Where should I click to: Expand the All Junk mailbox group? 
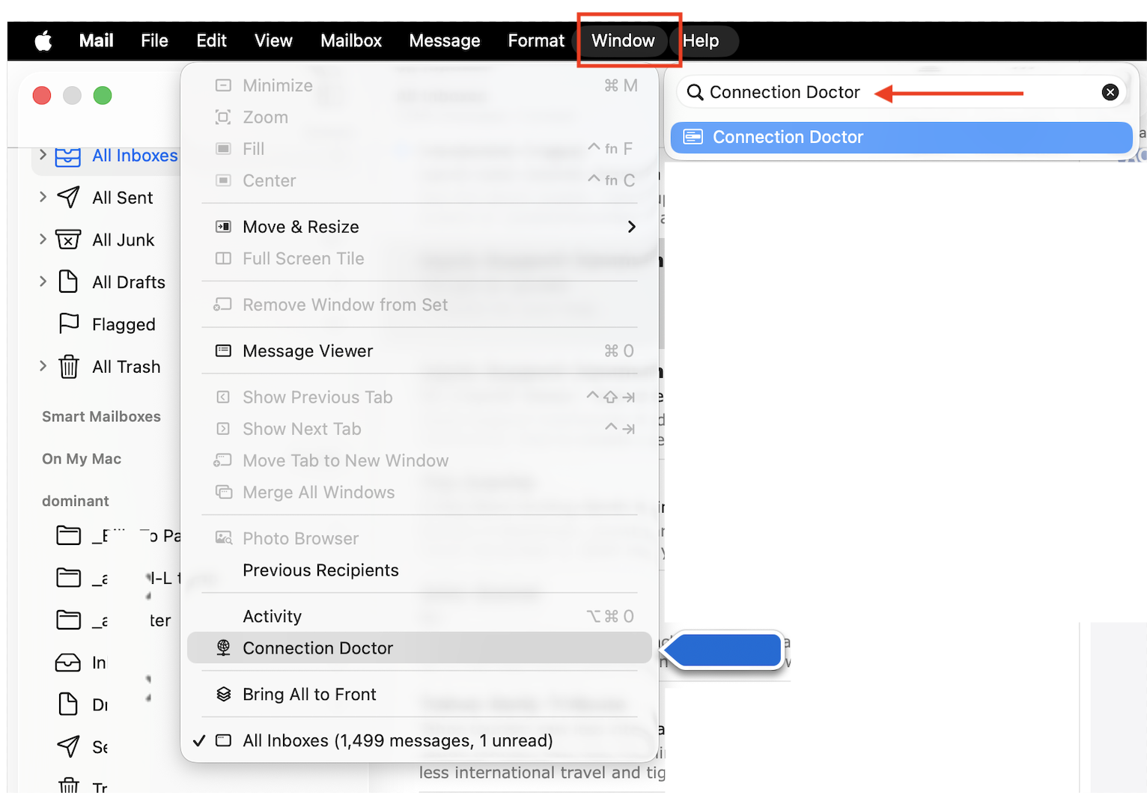pyautogui.click(x=43, y=239)
